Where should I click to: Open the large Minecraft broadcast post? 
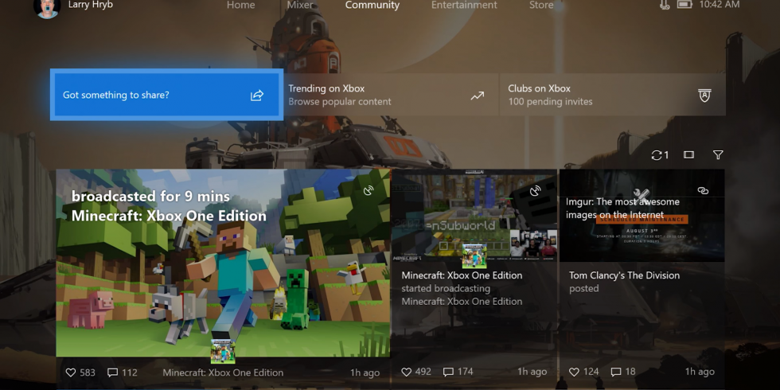tap(223, 263)
